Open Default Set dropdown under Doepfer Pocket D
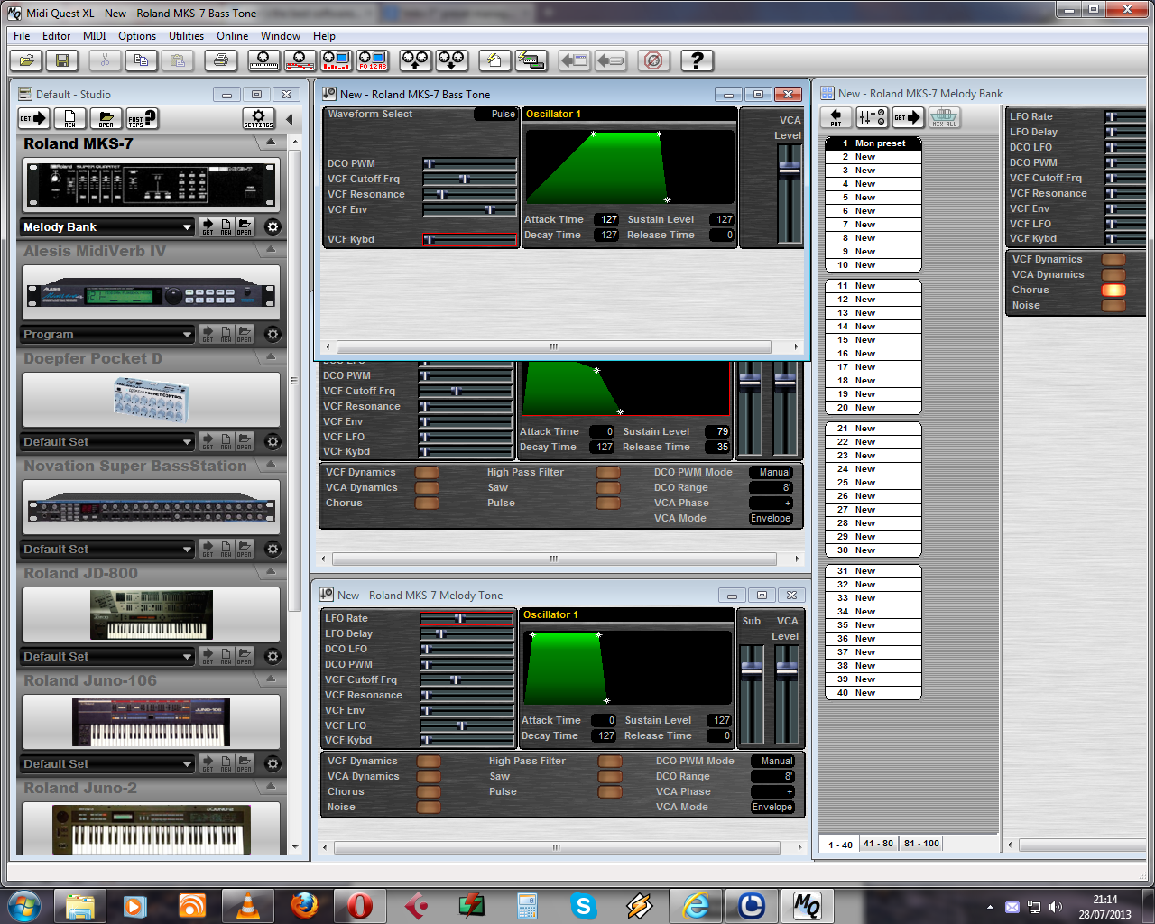The image size is (1155, 924). [107, 441]
